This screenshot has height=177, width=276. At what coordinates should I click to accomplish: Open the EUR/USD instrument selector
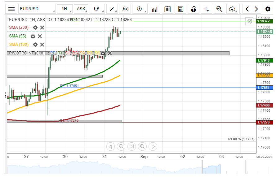37,9
